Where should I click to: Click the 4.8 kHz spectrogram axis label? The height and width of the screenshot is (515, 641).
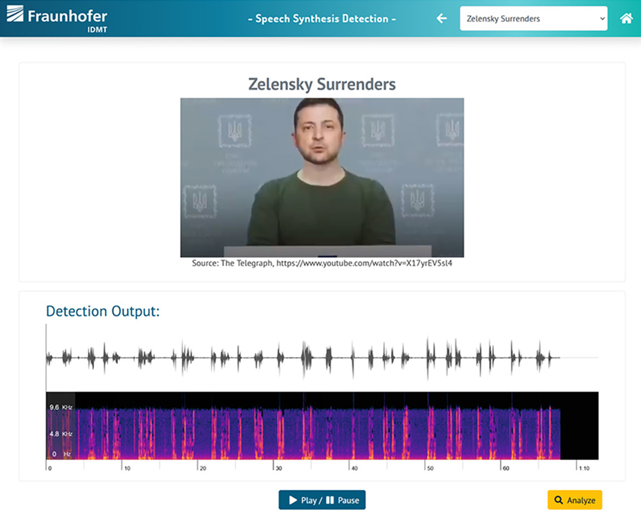(60, 434)
